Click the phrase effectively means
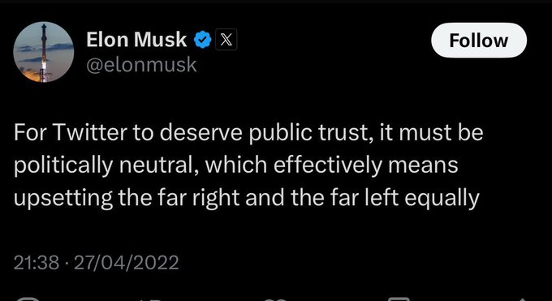Viewport: 552px width, 301px height. point(366,165)
